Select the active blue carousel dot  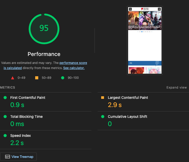coord(142,32)
